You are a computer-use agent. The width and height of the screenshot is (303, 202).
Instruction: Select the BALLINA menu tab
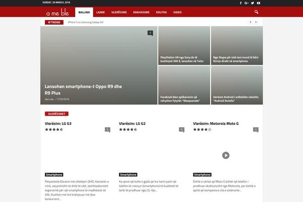(84, 12)
